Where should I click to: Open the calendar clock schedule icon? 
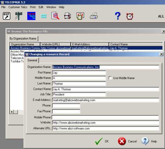pos(80,16)
